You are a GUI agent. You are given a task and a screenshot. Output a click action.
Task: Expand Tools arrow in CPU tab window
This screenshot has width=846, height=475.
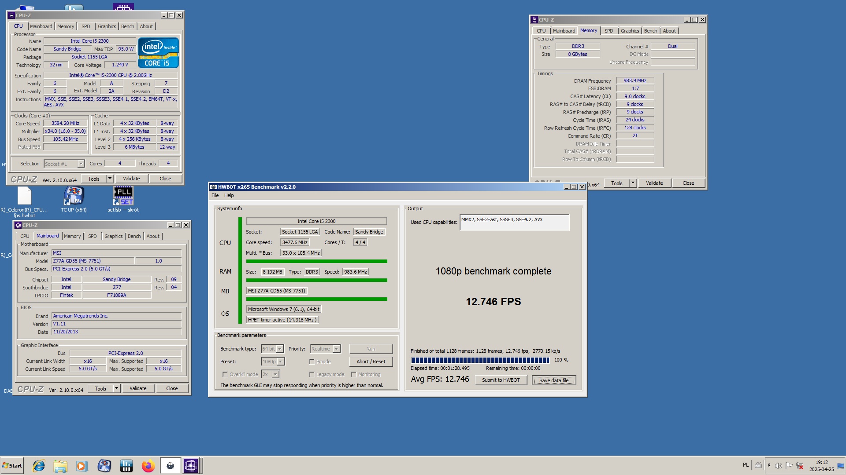[110, 179]
